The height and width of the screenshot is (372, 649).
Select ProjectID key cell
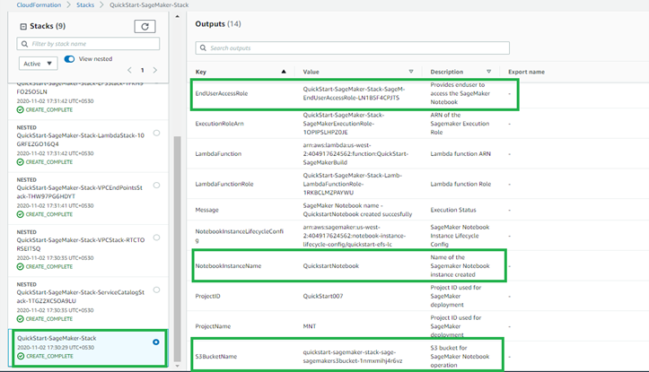(x=207, y=296)
